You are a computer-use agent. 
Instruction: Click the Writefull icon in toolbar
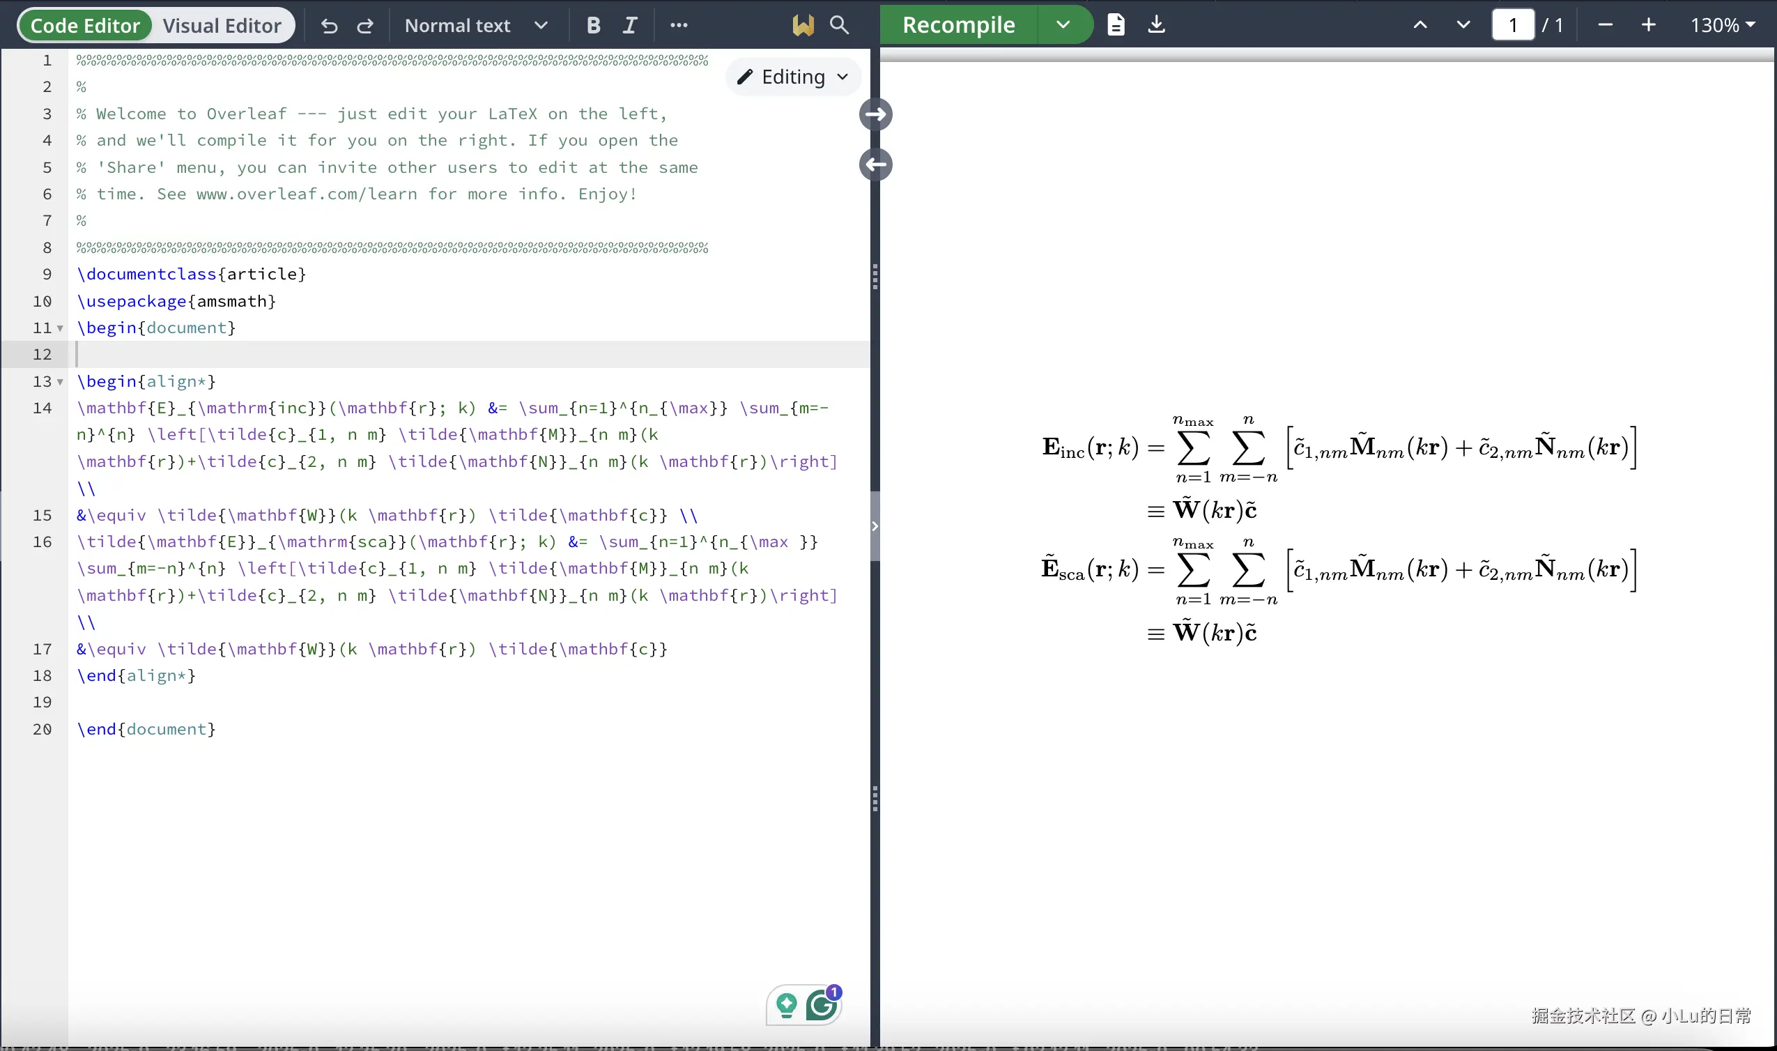(803, 26)
